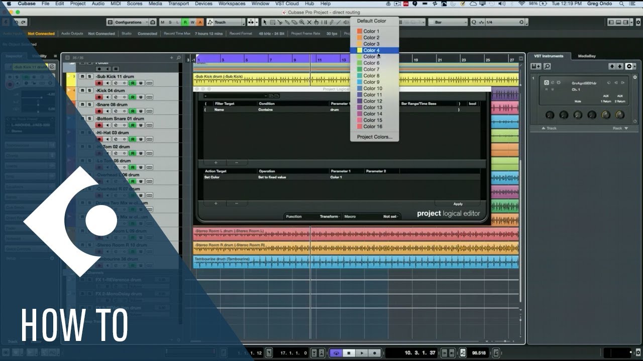This screenshot has width=643, height=361.
Task: Pick highlighted Color 4 entry
Action: point(374,50)
